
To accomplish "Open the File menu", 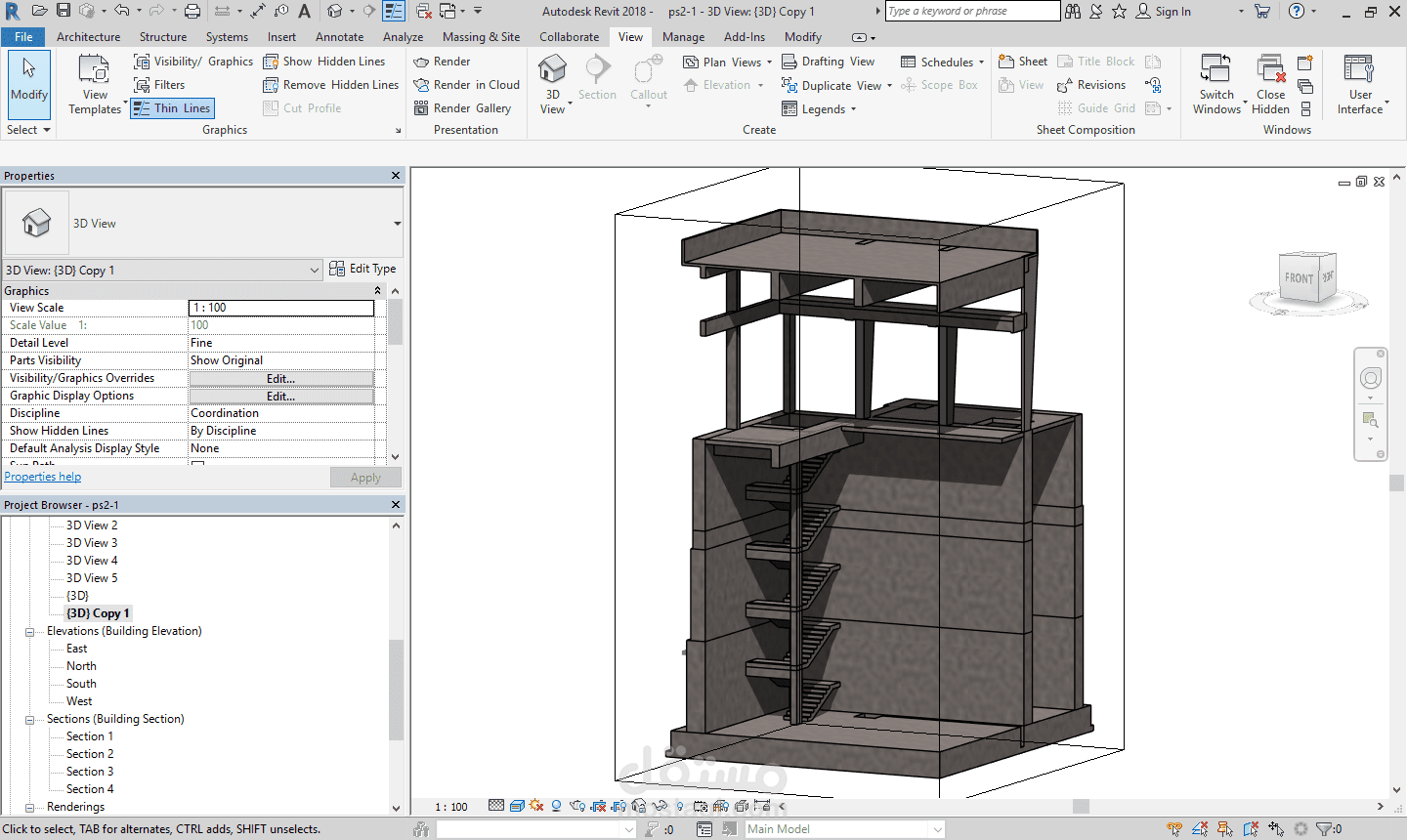I will [x=23, y=37].
